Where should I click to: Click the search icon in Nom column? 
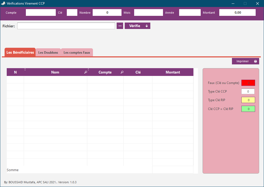[86, 72]
